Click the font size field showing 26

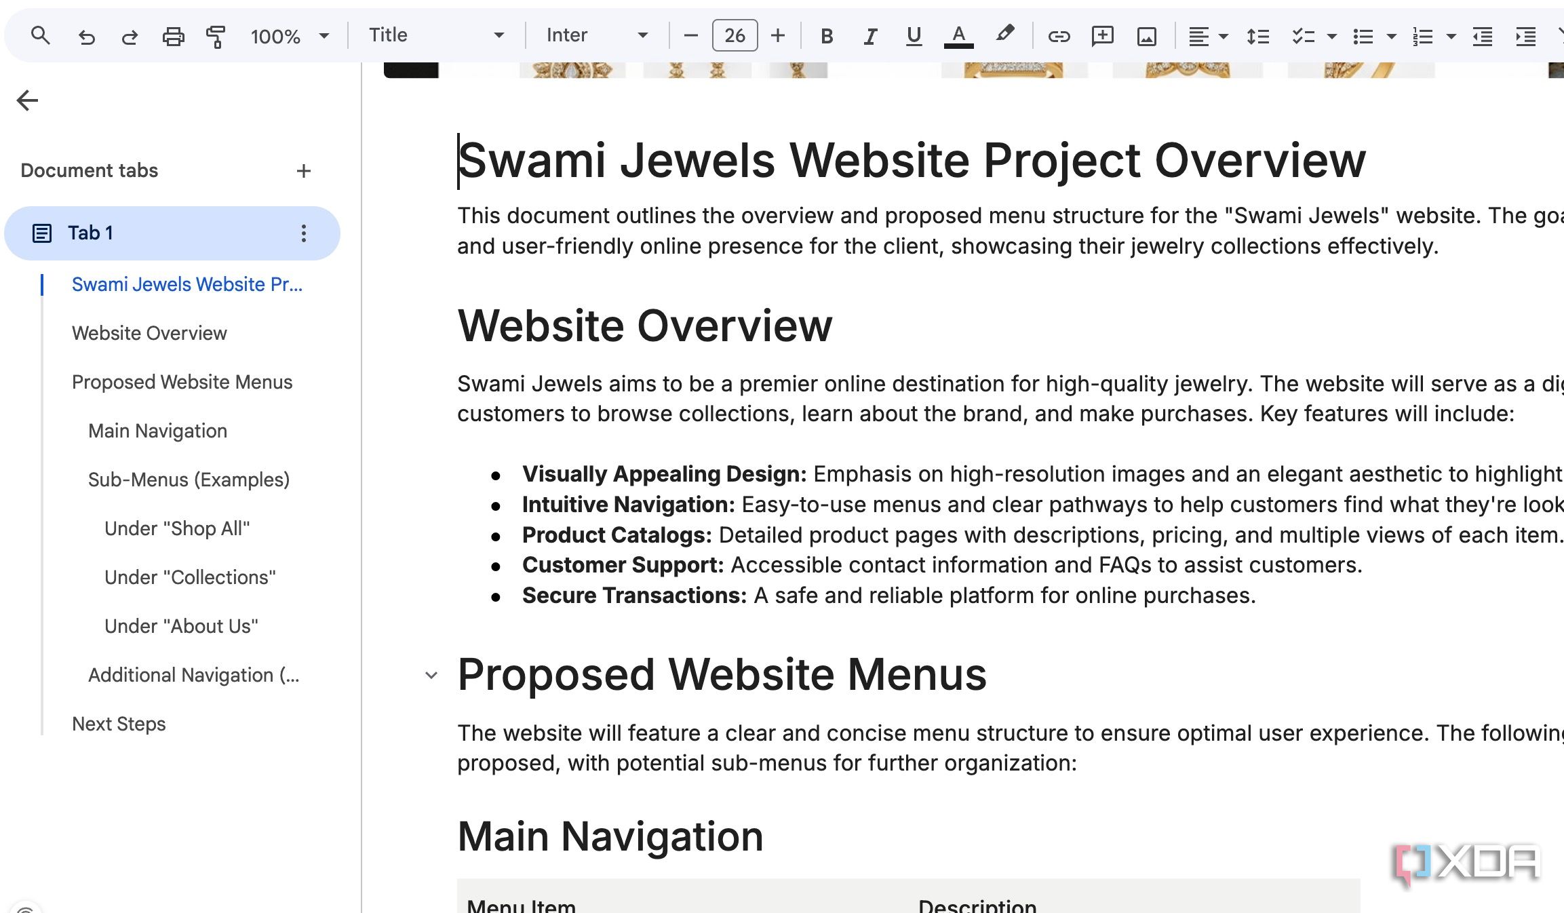pyautogui.click(x=735, y=35)
